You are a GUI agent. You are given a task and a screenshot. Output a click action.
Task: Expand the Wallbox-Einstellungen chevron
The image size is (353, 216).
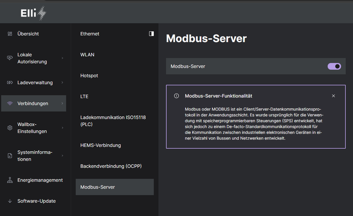point(62,128)
